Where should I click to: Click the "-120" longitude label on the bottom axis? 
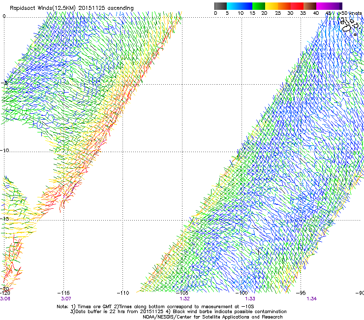(5, 293)
